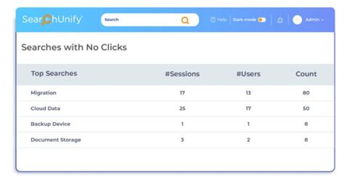Click the lock icon in header

[x=280, y=20]
